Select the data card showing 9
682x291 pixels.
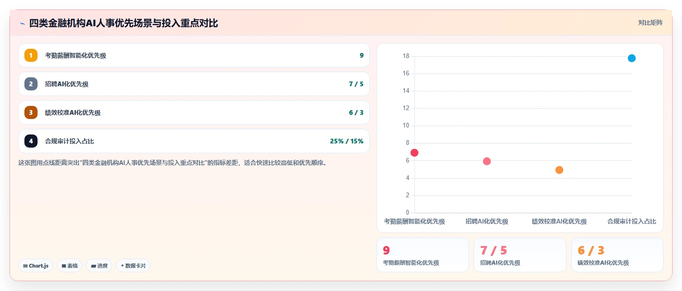pos(422,255)
